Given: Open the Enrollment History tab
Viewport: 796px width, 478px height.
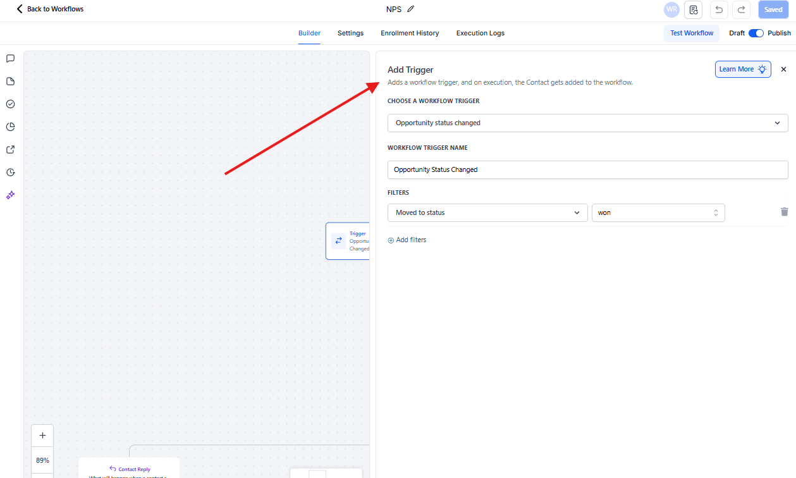Looking at the screenshot, I should pos(410,33).
